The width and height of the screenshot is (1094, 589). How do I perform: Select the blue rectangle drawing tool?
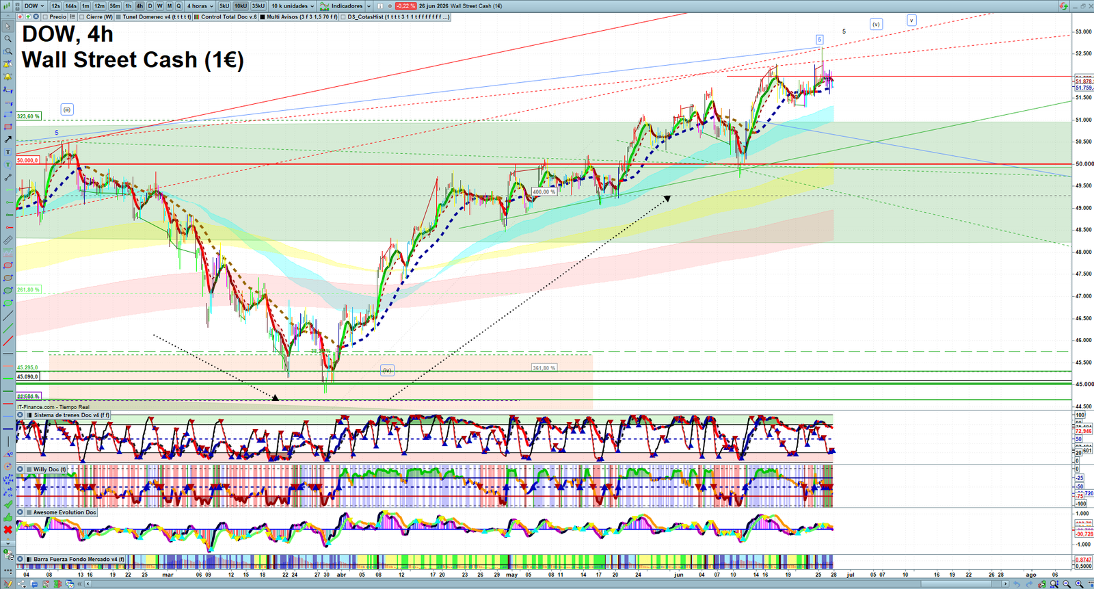(8, 115)
